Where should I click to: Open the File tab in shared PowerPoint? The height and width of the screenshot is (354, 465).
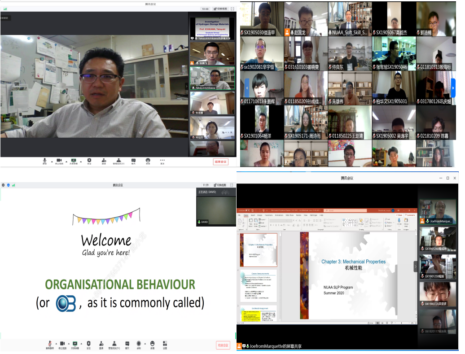(239, 215)
